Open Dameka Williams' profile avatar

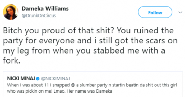click(11, 12)
